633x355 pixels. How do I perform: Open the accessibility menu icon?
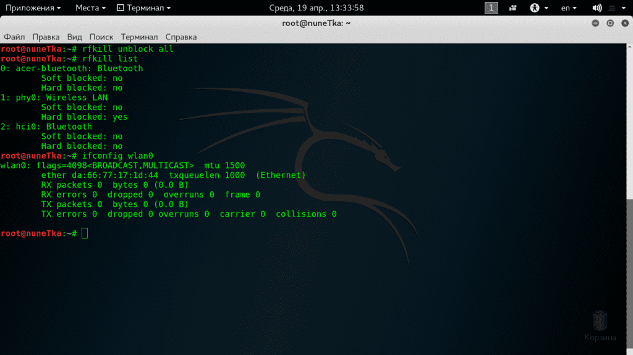[535, 8]
